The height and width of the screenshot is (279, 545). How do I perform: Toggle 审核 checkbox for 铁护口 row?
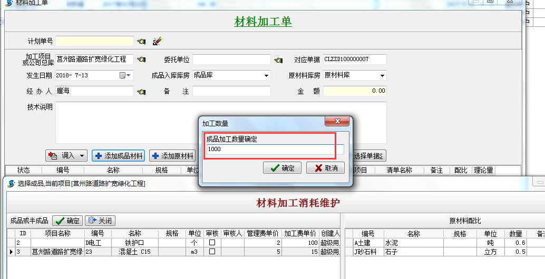(x=212, y=243)
